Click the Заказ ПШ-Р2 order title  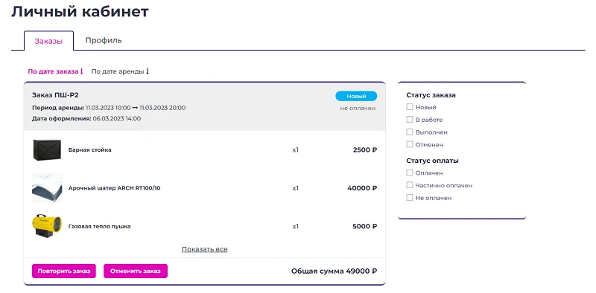[55, 95]
